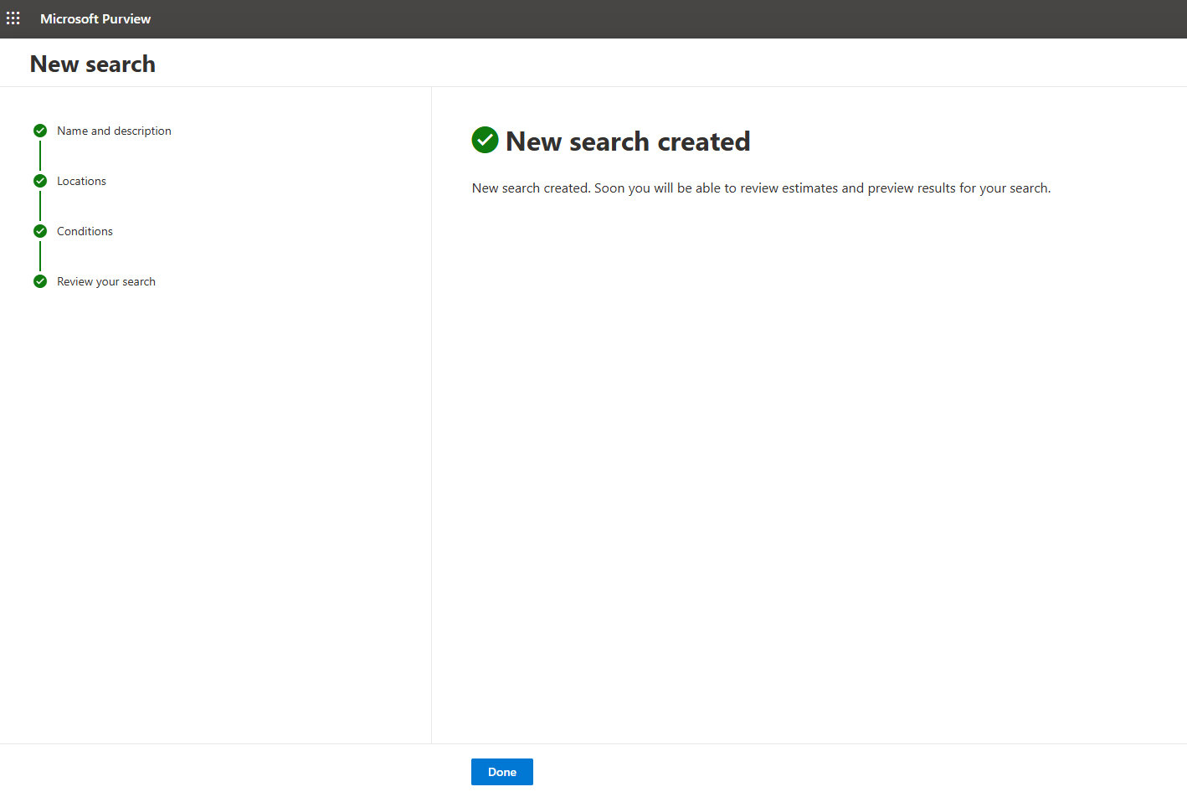Go to the Name and description step

[x=114, y=131]
